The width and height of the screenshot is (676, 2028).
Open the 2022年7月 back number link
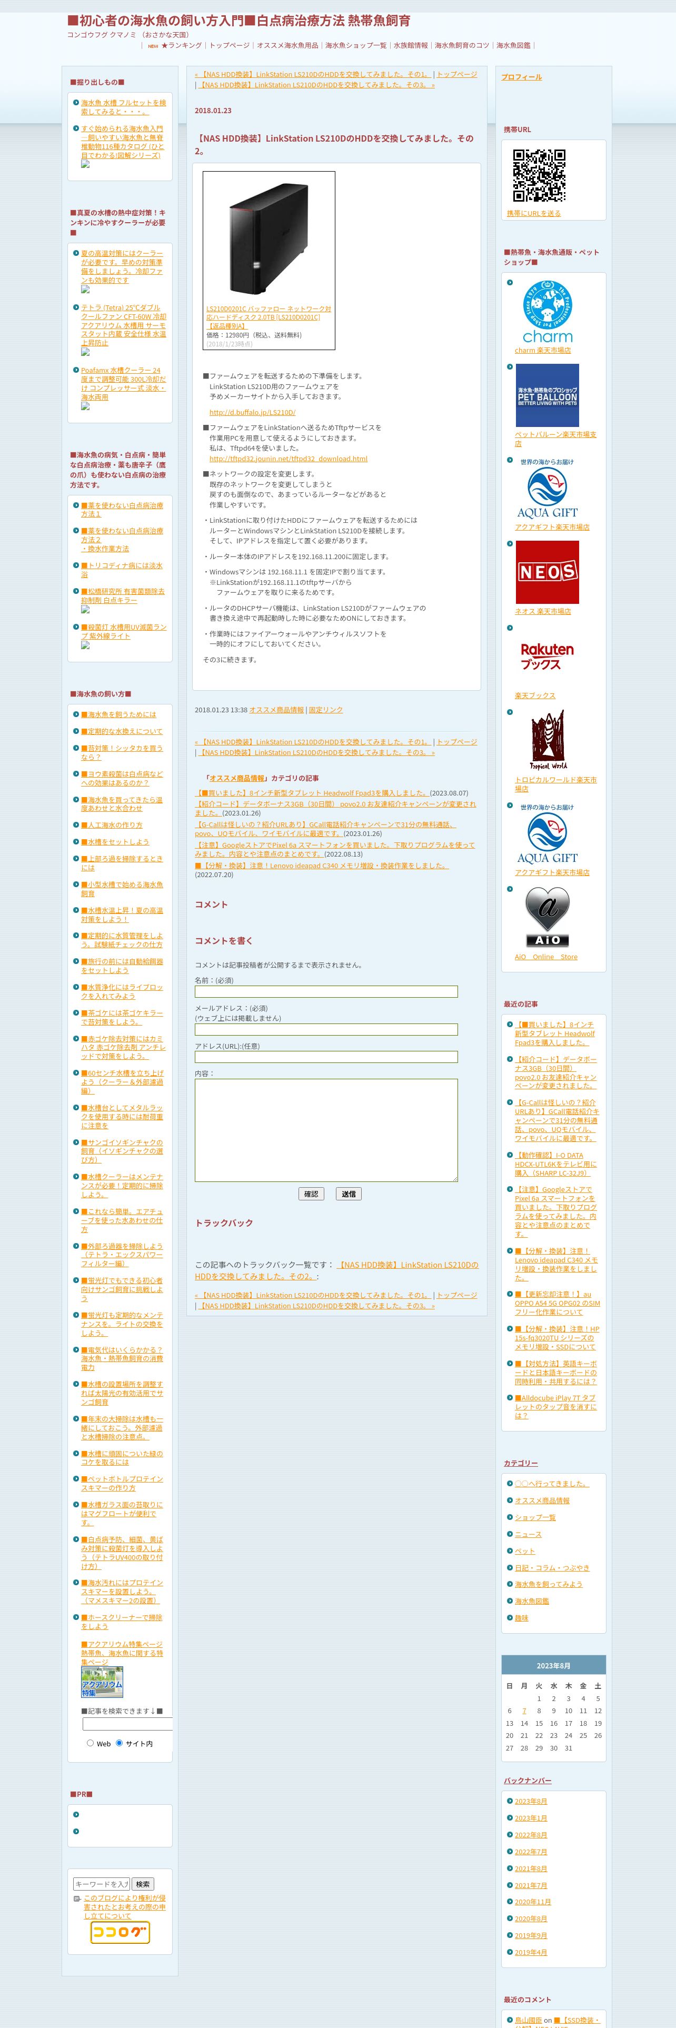(x=531, y=1852)
